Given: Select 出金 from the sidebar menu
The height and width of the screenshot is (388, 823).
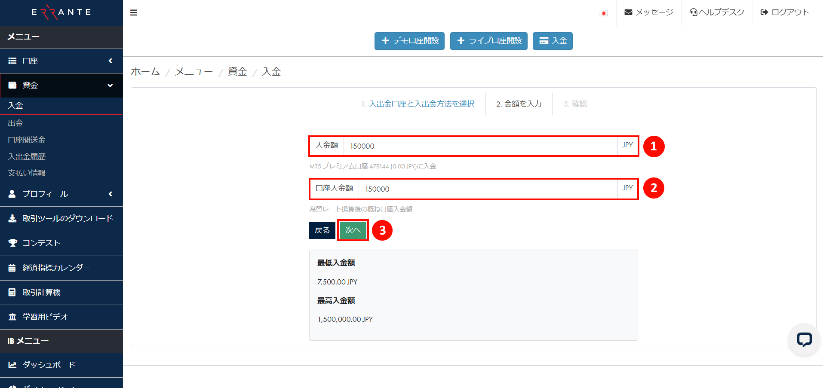Looking at the screenshot, I should click(15, 123).
